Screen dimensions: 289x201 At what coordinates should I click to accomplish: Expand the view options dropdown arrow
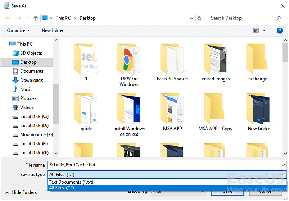click(264, 30)
